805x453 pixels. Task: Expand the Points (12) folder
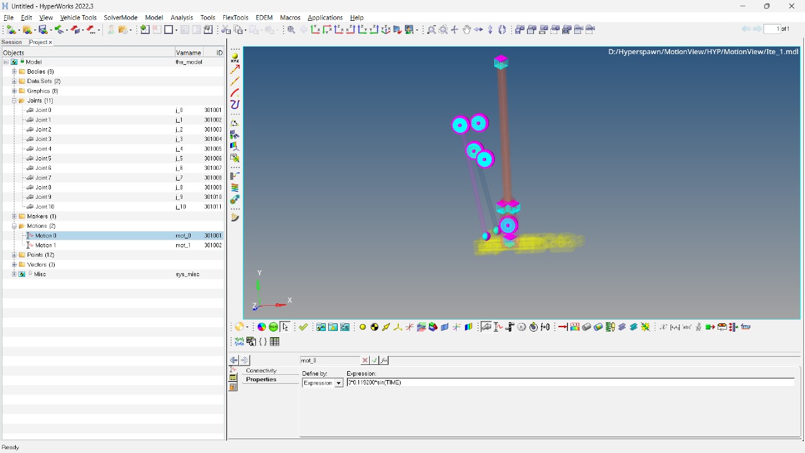point(14,255)
